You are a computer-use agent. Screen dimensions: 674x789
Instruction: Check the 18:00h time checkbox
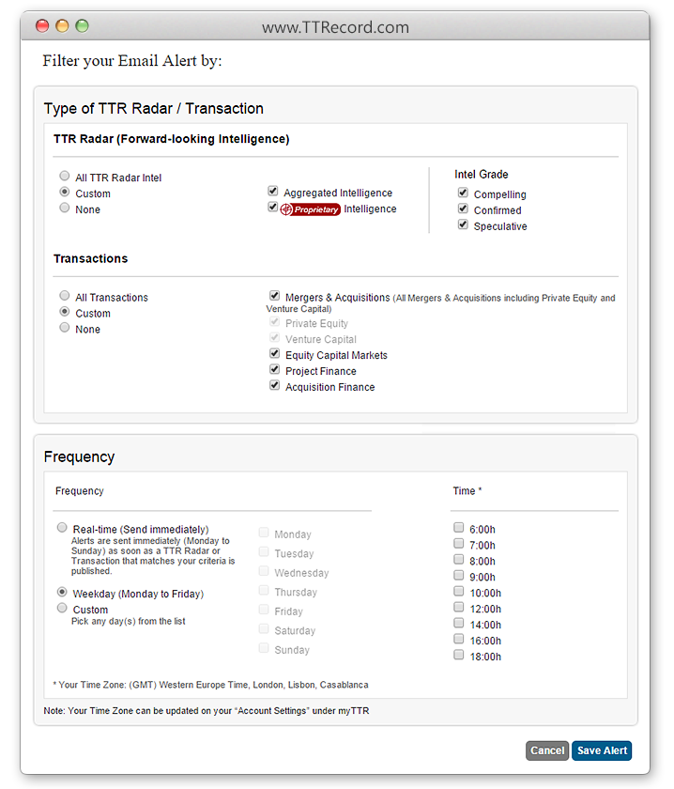tap(459, 655)
